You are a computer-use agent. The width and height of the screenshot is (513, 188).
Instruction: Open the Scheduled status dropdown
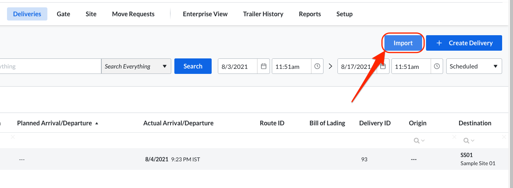474,67
